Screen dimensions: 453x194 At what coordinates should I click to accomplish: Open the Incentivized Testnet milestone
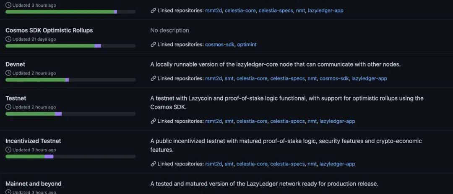tap(33, 141)
